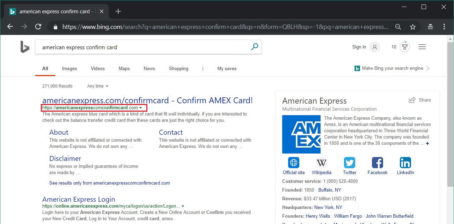This screenshot has height=224, width=454.
Task: Open the Confirm AMEX Card result title
Action: (147, 100)
